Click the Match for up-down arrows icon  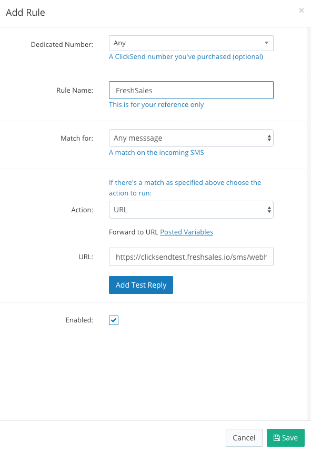pyautogui.click(x=269, y=138)
